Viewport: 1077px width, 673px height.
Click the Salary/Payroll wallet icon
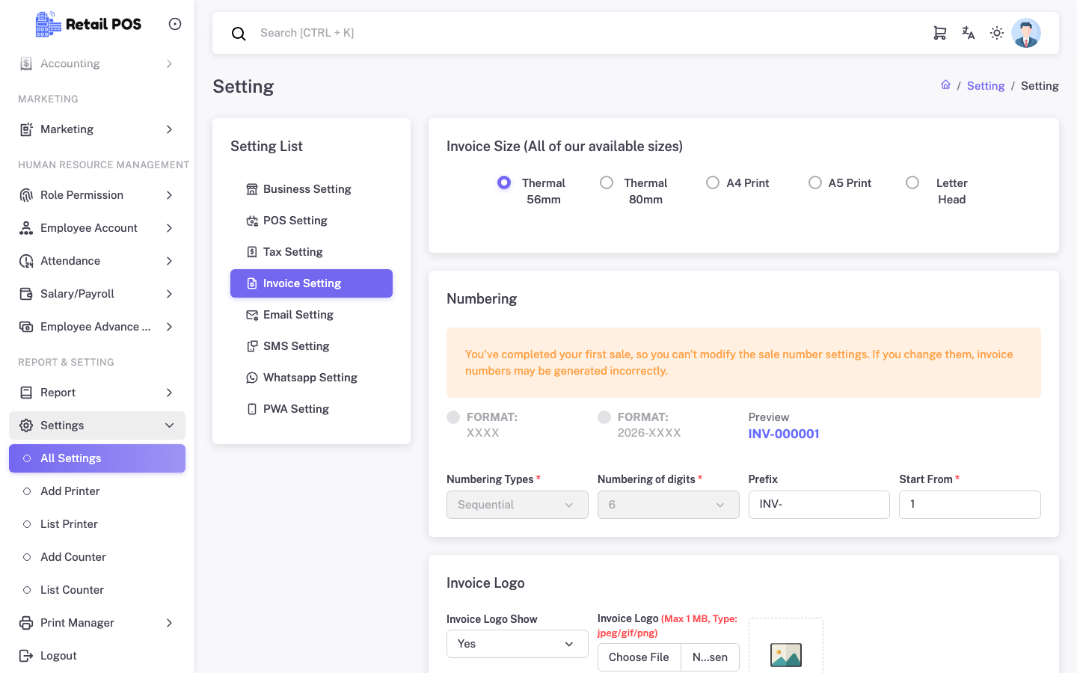coord(26,294)
